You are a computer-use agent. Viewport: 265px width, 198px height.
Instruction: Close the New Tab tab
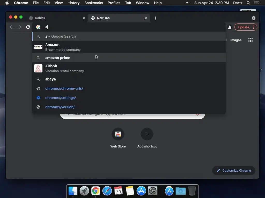[x=145, y=18]
